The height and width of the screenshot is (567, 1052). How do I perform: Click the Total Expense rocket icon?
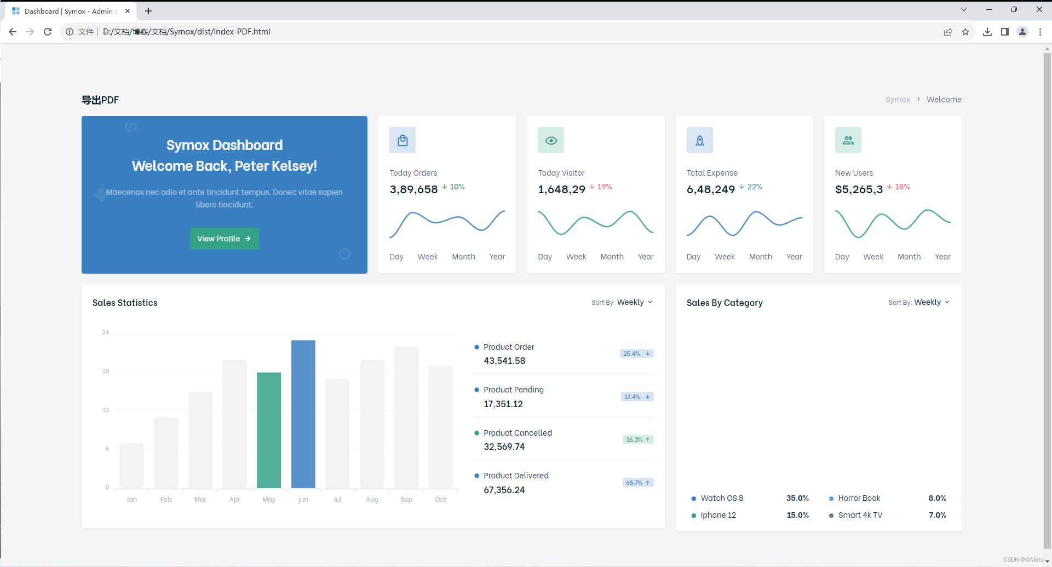[700, 141]
